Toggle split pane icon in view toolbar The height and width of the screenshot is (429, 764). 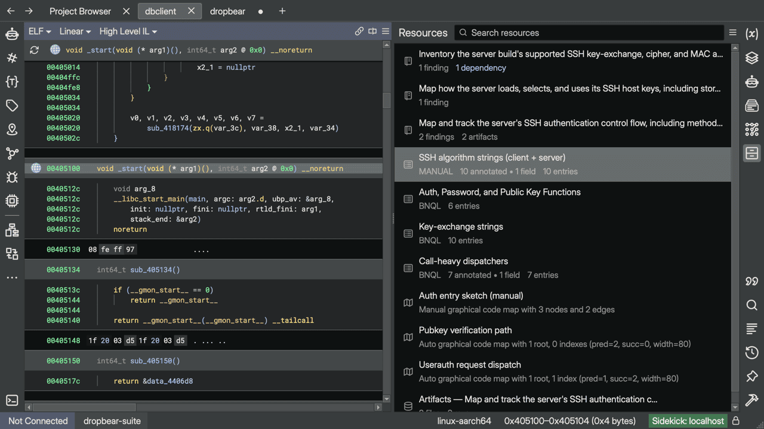tap(372, 31)
